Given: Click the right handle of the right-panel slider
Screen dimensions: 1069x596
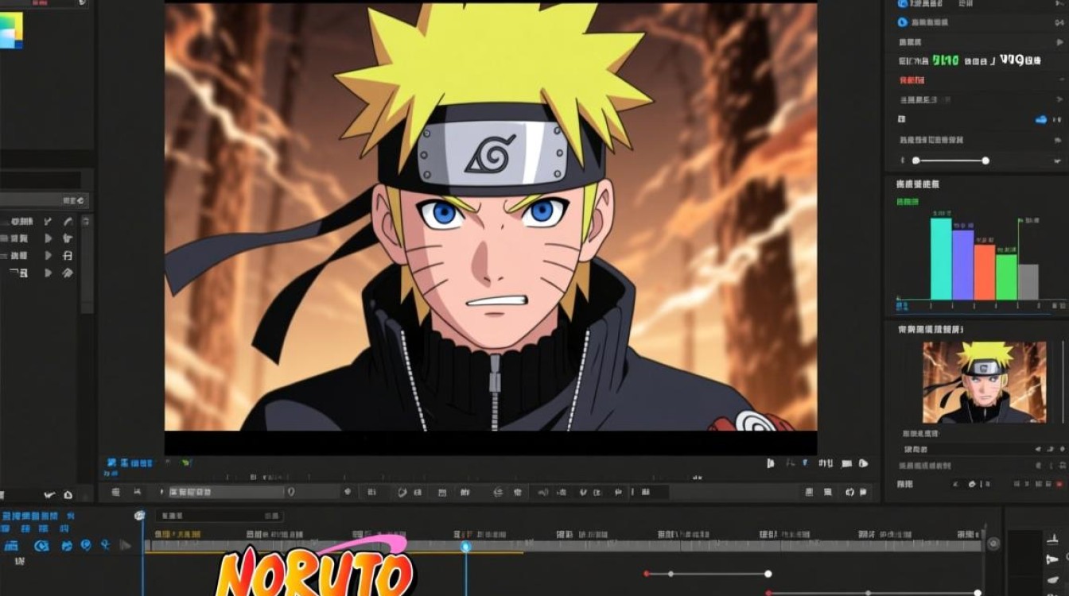Looking at the screenshot, I should tap(985, 161).
